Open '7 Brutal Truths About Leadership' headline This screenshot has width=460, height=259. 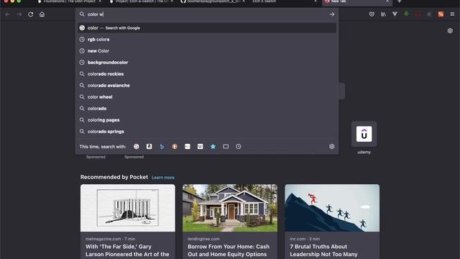click(x=323, y=250)
